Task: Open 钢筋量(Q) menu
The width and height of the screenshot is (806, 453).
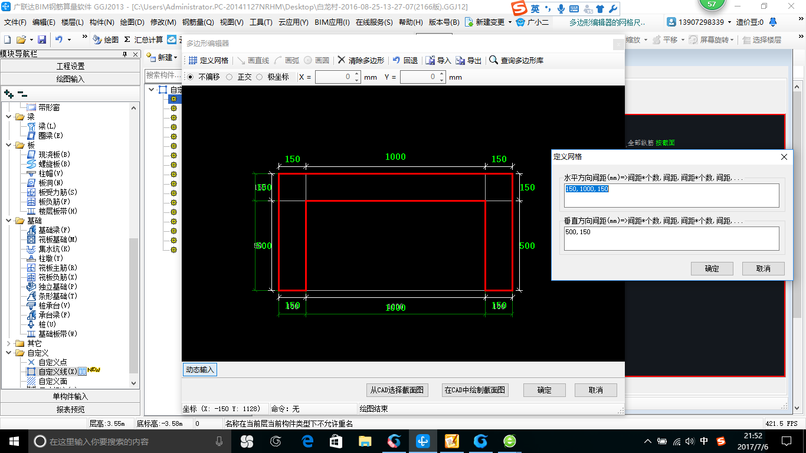Action: pos(198,22)
